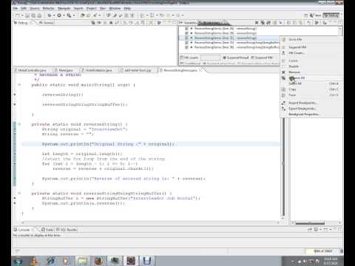Enable the Hit count checkbox
The image size is (355, 266).
(182, 58)
